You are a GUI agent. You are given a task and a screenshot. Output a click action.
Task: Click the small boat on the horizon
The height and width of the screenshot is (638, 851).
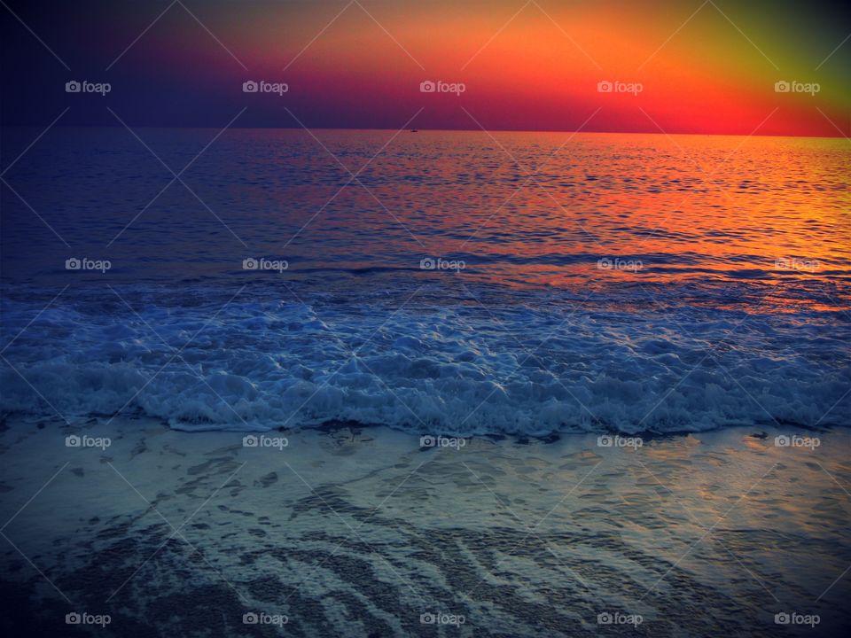click(413, 130)
